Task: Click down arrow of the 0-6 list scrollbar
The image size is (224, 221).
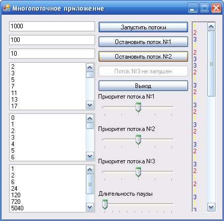Action: 90,156
